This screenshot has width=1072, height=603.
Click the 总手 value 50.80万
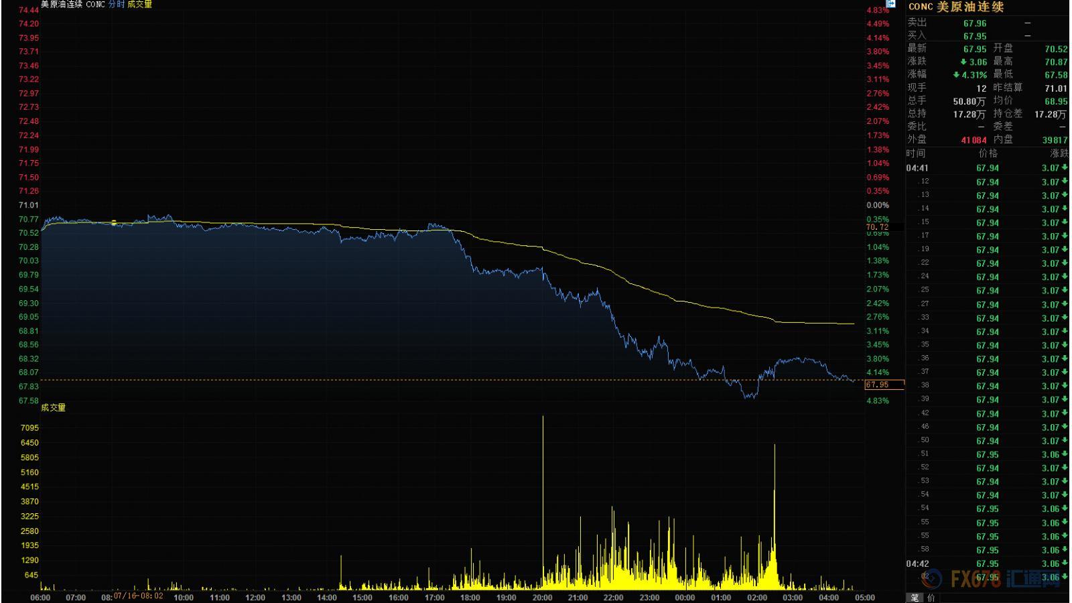click(x=969, y=101)
